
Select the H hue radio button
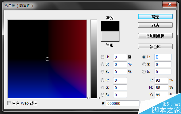[102, 57]
